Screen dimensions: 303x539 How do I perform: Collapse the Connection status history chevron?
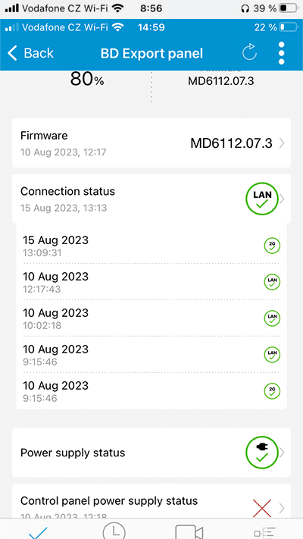click(283, 199)
